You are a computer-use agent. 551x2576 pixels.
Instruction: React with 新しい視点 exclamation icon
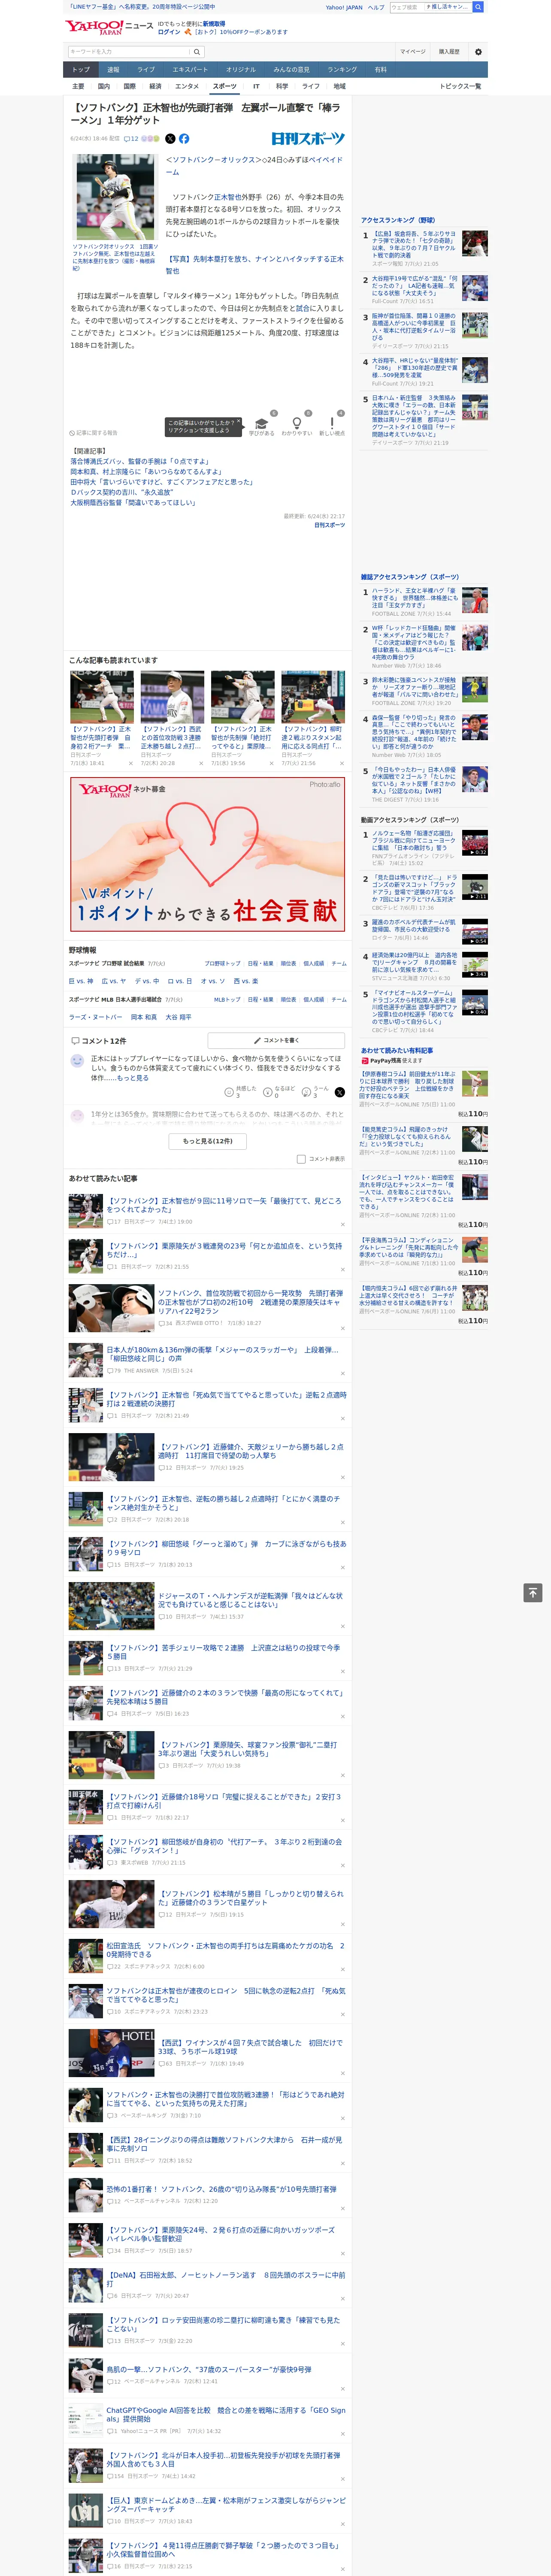(332, 424)
